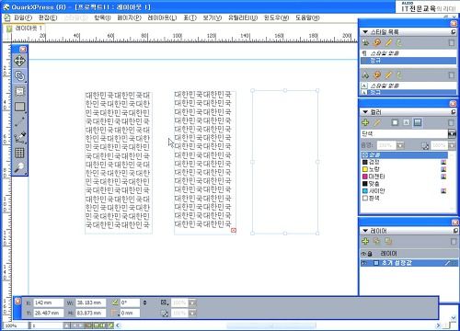Select the Rectangle Box tool
The height and width of the screenshot is (331, 460).
click(x=19, y=107)
